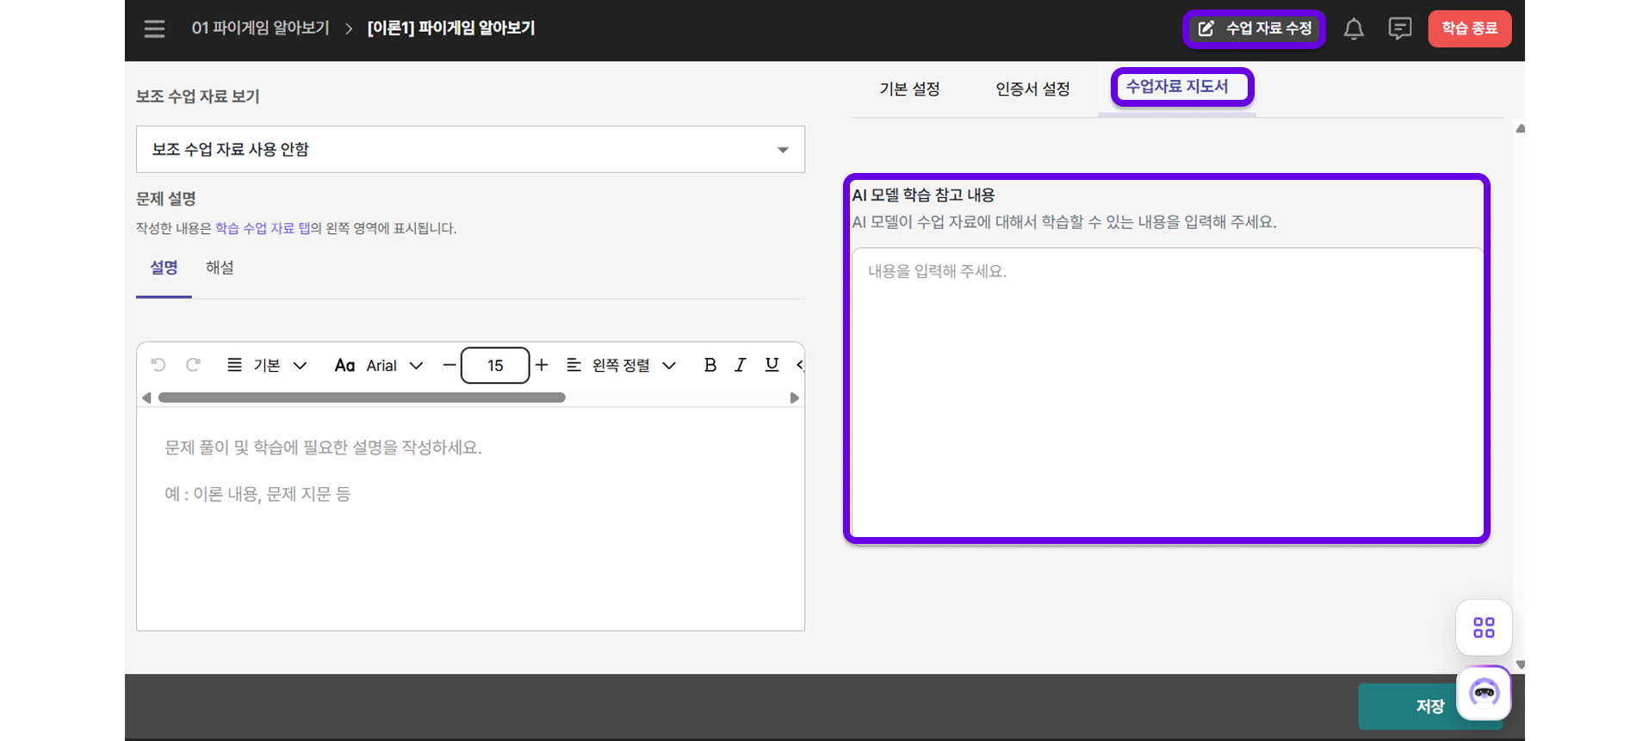Click the AI 모델 학습 참고 내용 text area

click(x=1167, y=392)
